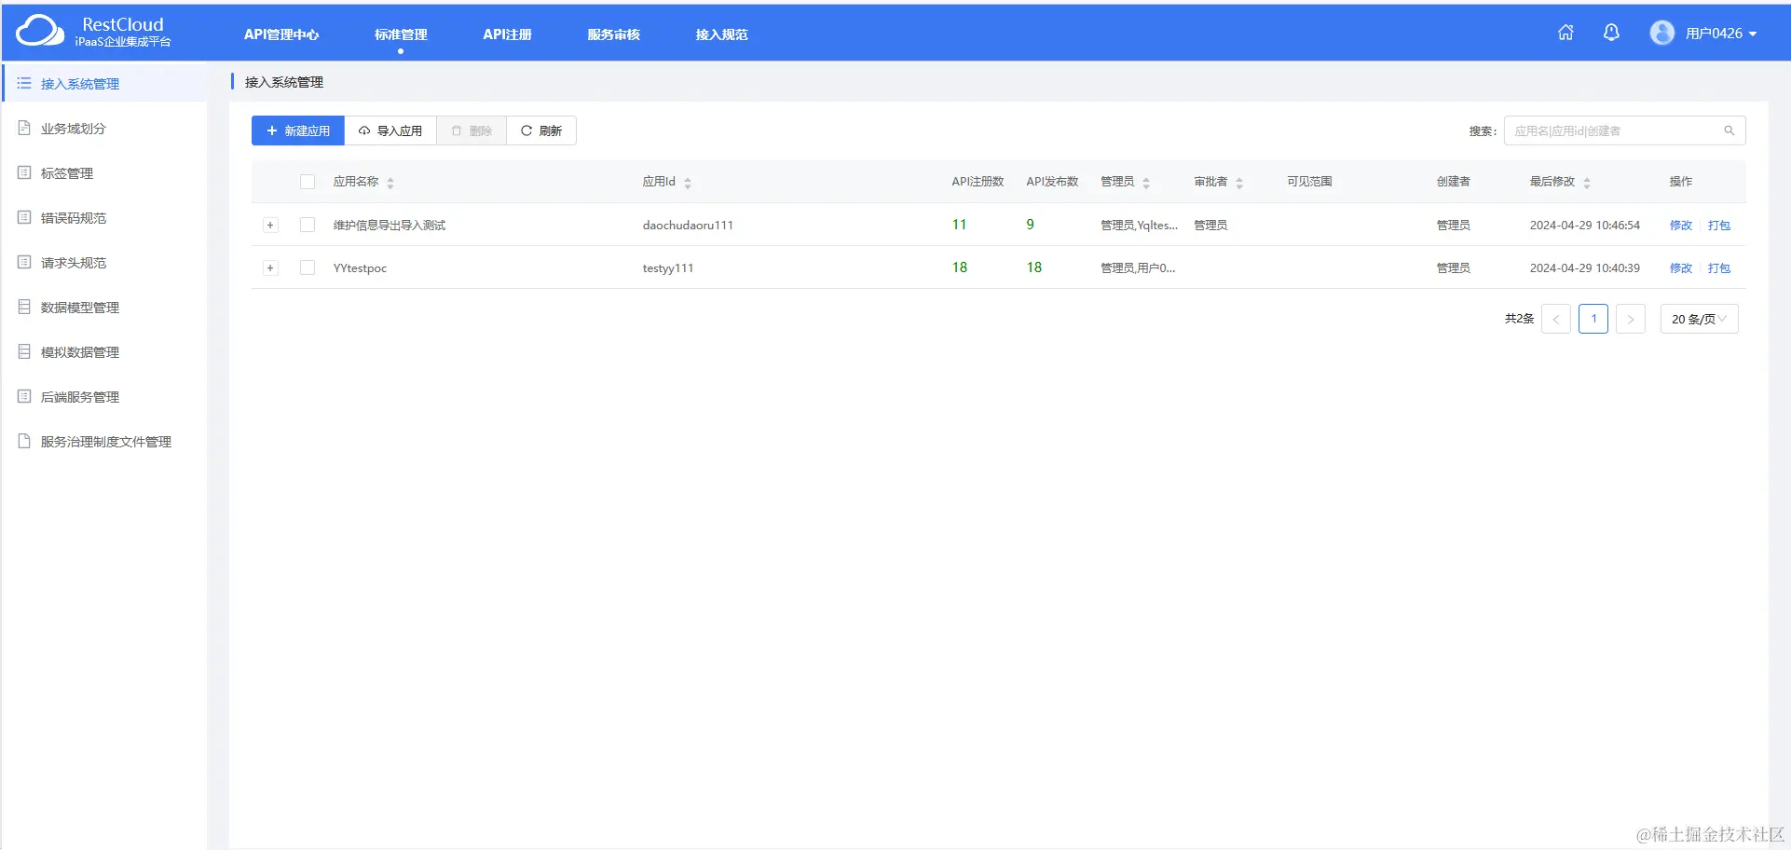Screen dimensions: 1791x850
Task: Expand the YYtestpoc row
Action: (x=270, y=267)
